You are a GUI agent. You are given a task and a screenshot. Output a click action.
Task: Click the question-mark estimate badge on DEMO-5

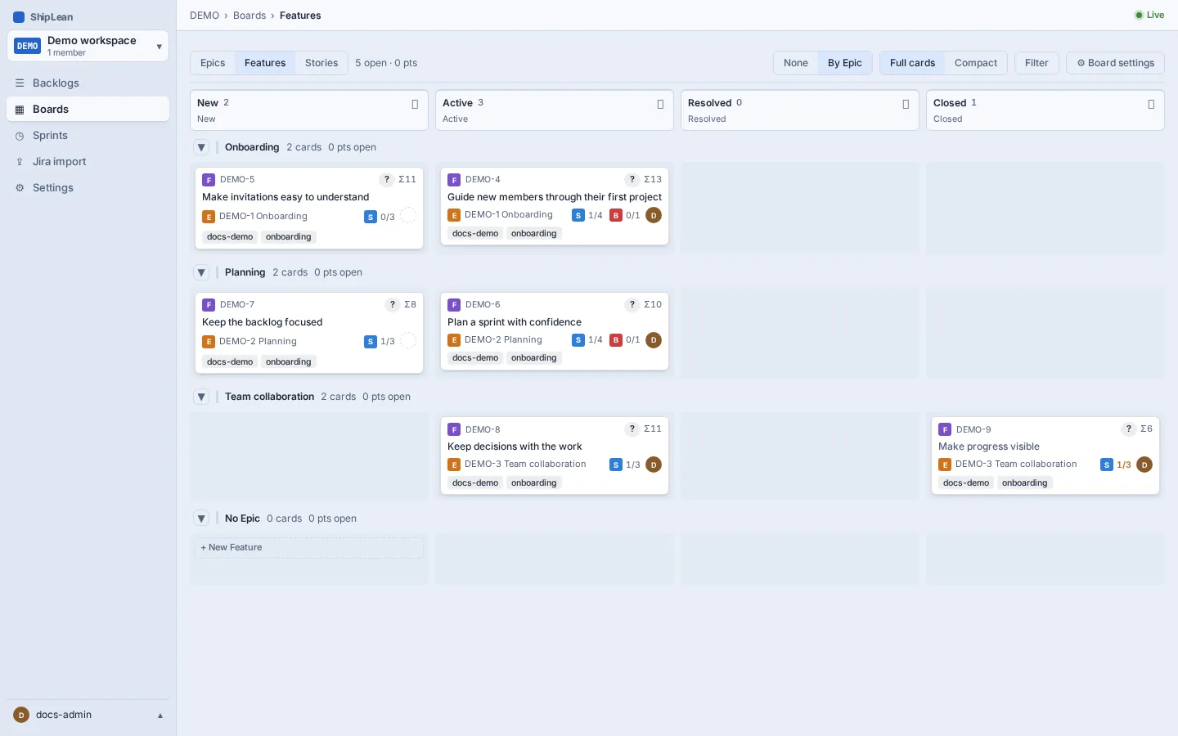coord(387,179)
